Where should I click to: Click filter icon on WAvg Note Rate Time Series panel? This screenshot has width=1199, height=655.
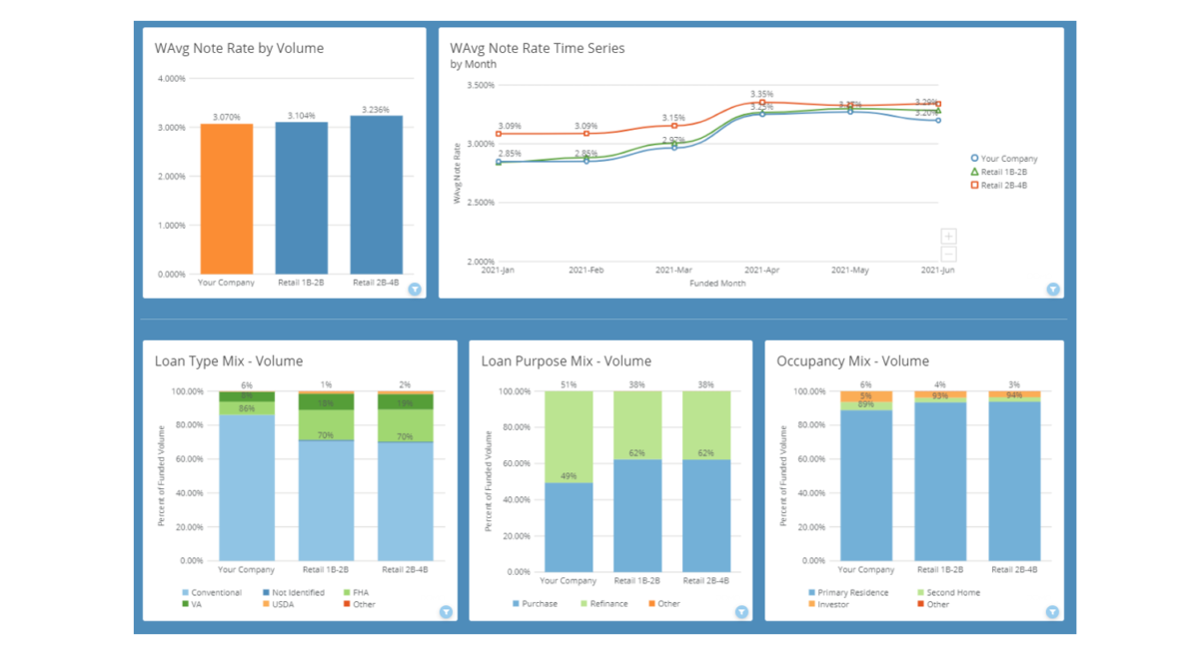pyautogui.click(x=1052, y=290)
